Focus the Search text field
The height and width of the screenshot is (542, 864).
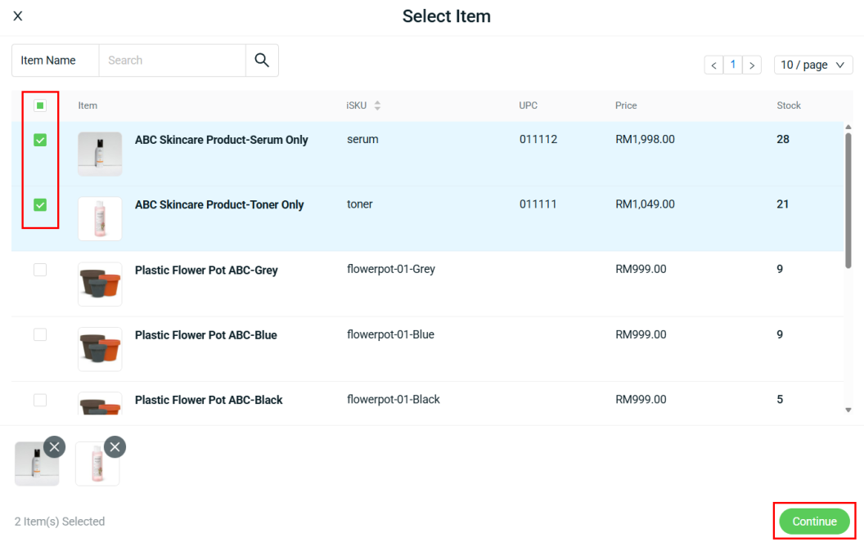pyautogui.click(x=172, y=60)
